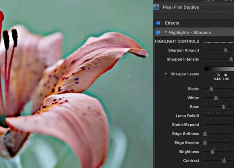Click the Brightness slider handle
The width and height of the screenshot is (234, 168).
pyautogui.click(x=212, y=152)
